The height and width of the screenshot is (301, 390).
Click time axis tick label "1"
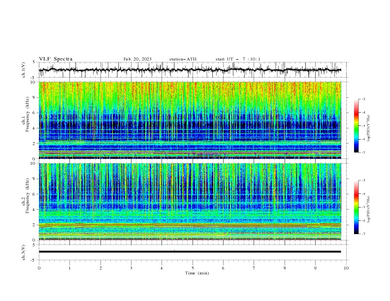(69, 268)
